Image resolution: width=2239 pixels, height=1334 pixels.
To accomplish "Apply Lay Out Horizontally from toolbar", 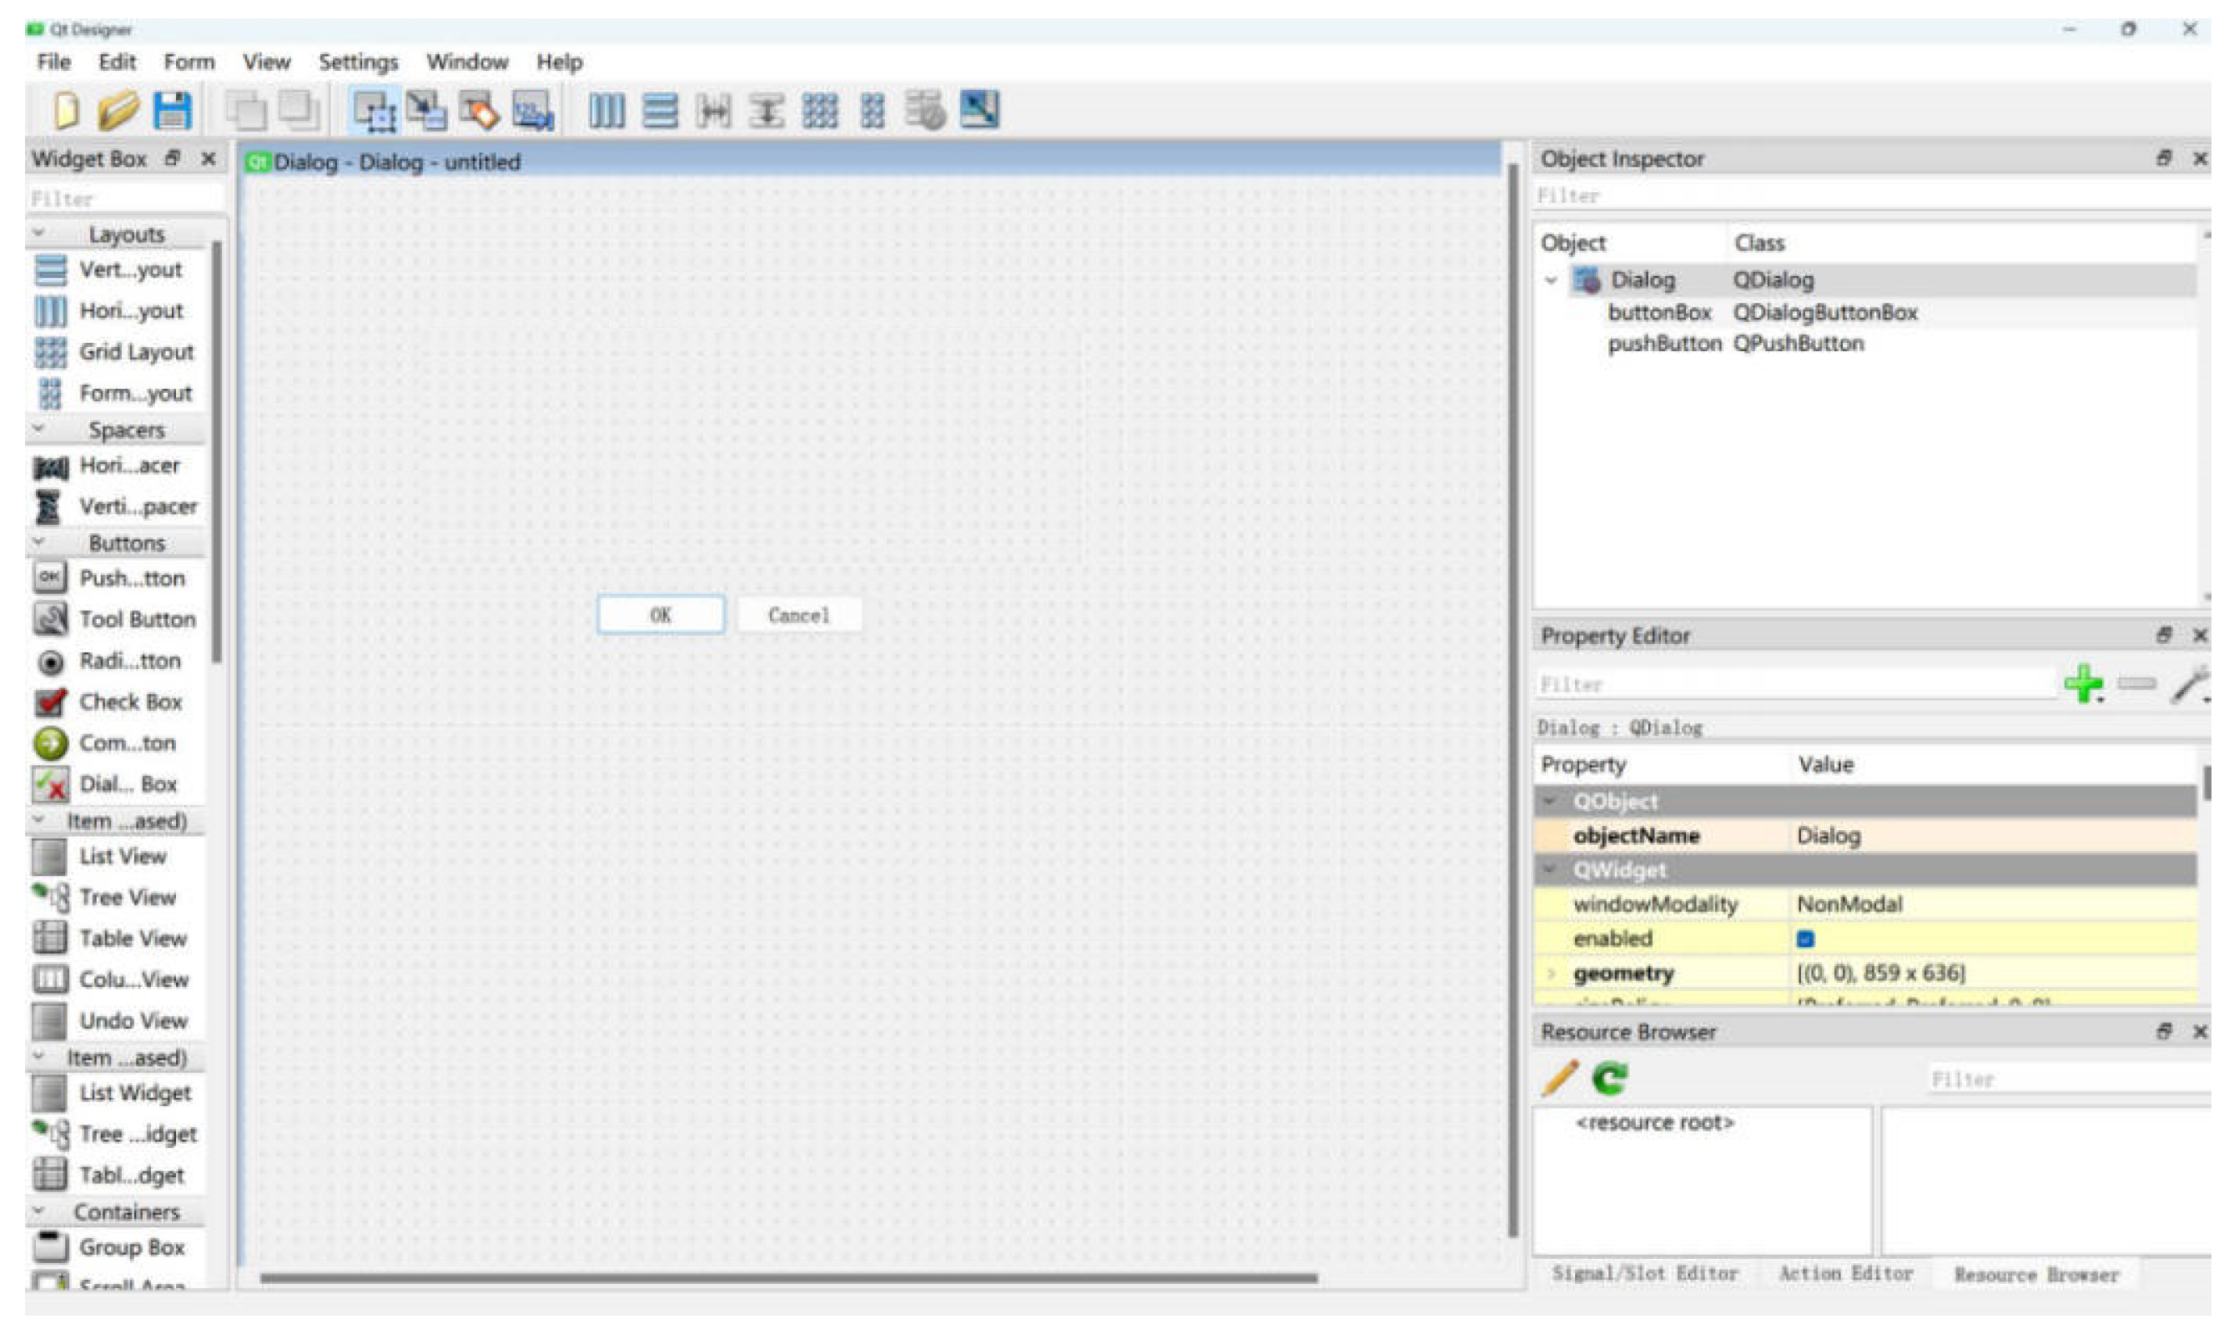I will click(606, 112).
